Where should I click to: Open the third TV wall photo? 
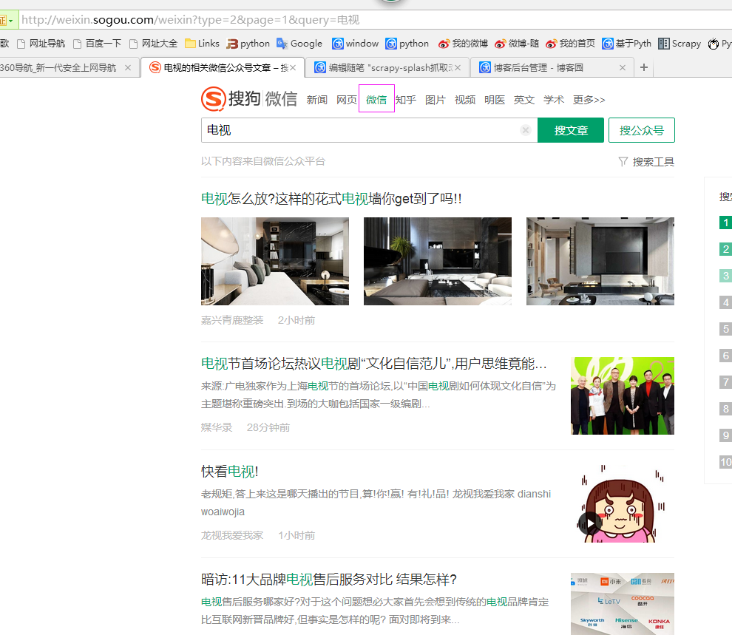click(x=600, y=261)
